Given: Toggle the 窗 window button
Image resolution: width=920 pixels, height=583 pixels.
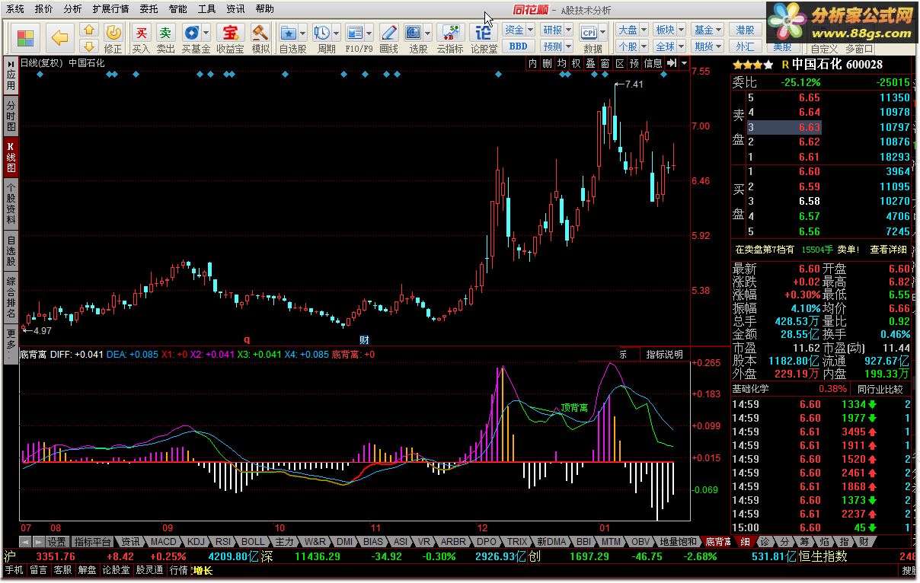Looking at the screenshot, I should 605,63.
